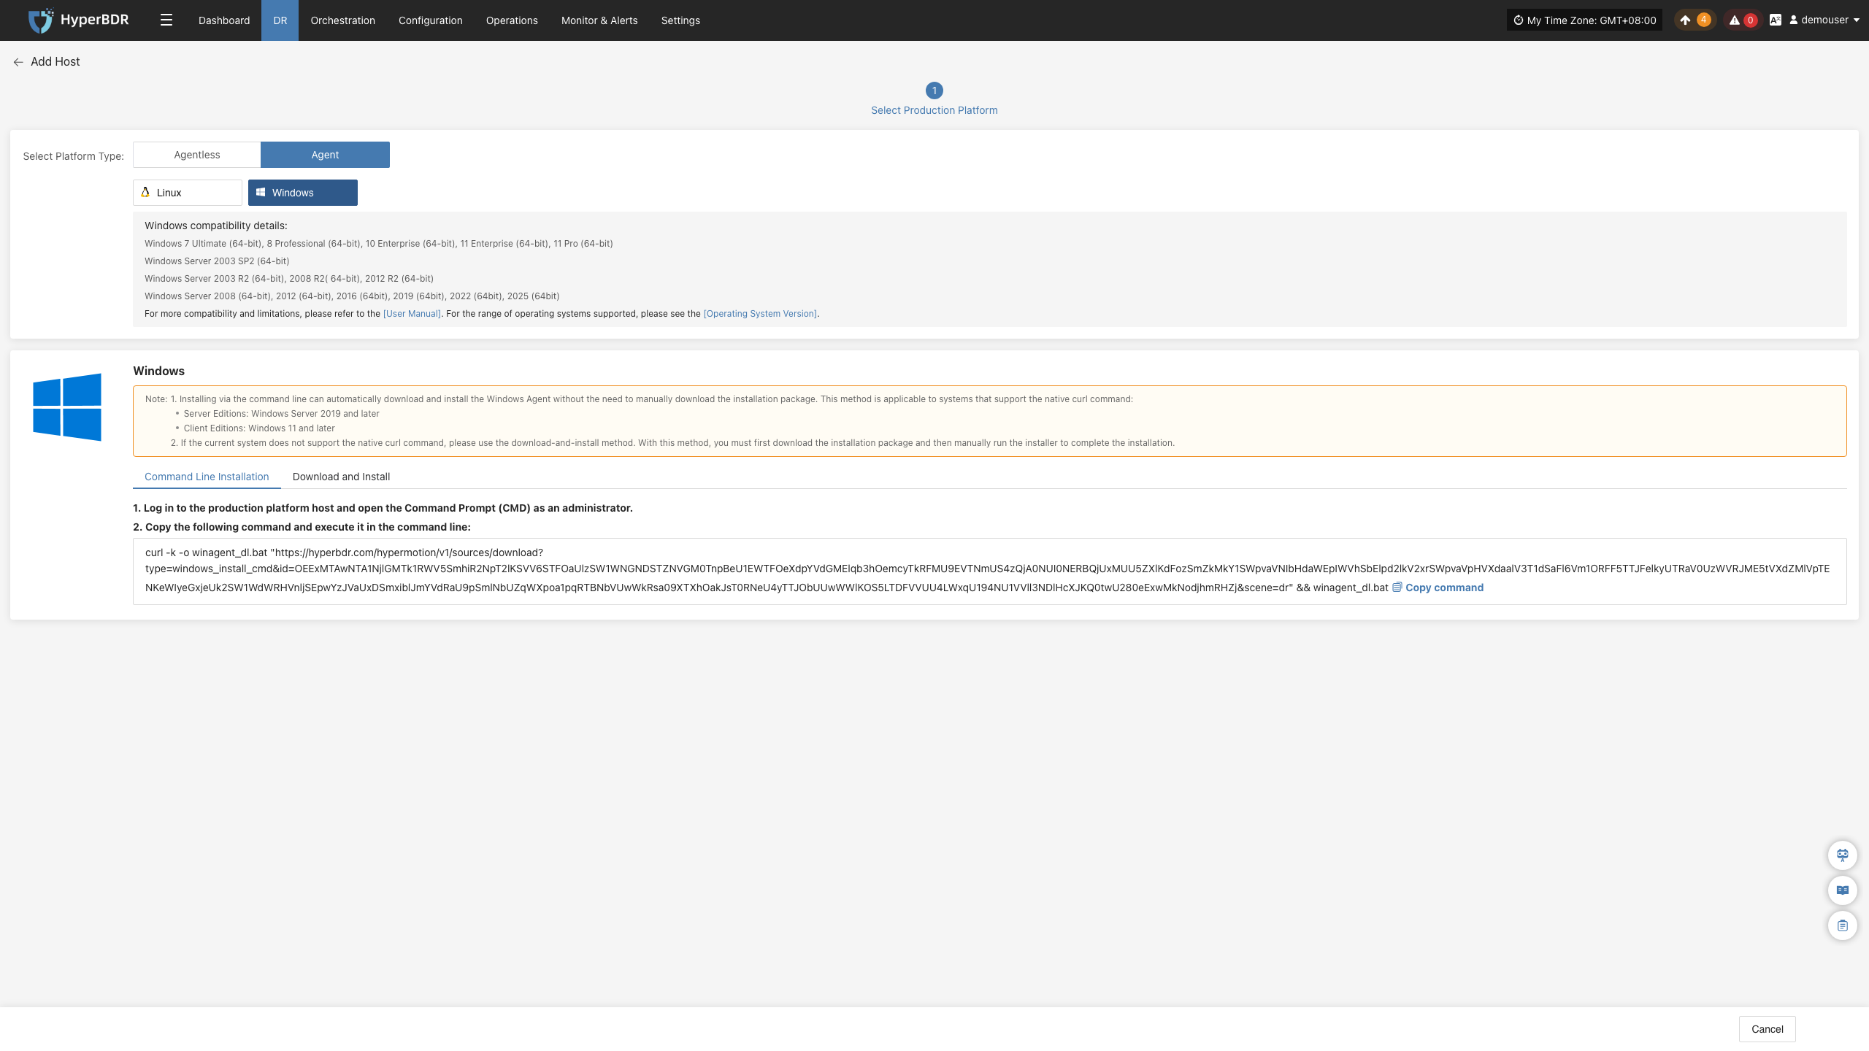Click the language switch icon
This screenshot has height=1051, width=1869.
1776,20
